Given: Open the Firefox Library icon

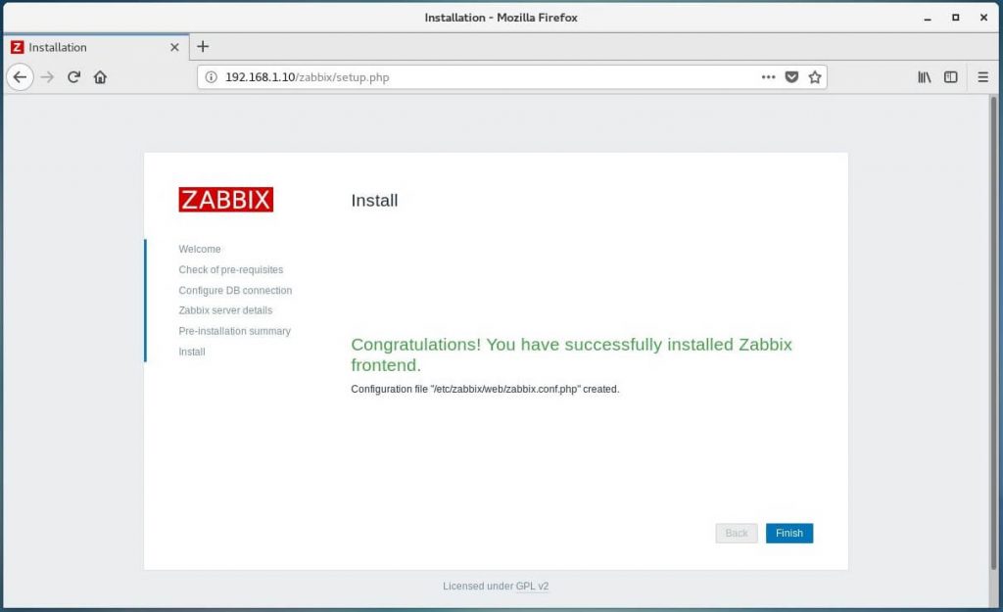Looking at the screenshot, I should (x=925, y=77).
